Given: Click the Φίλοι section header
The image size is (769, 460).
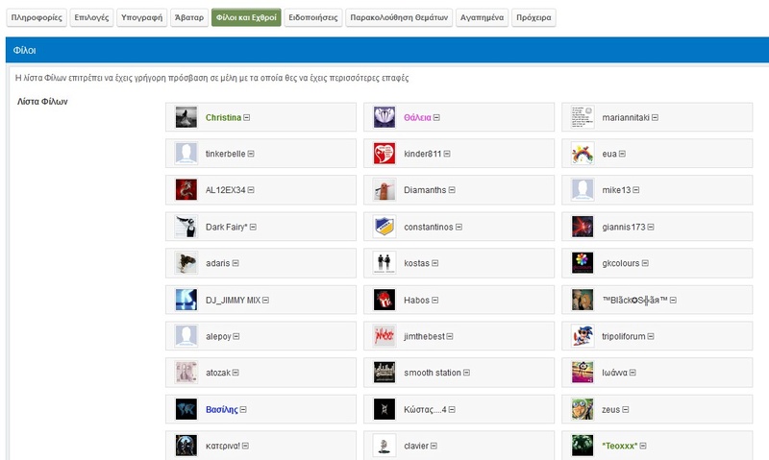Looking at the screenshot, I should [x=387, y=50].
